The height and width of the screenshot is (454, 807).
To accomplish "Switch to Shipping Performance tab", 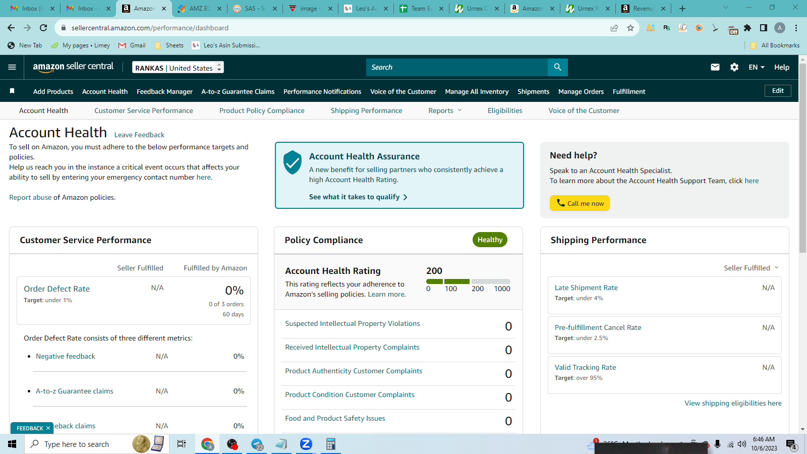I will (x=367, y=110).
